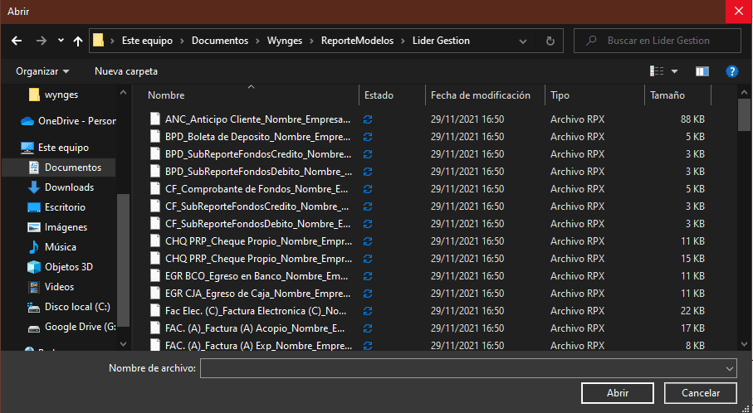Expand the recent locations dropdown arrow

(x=61, y=41)
